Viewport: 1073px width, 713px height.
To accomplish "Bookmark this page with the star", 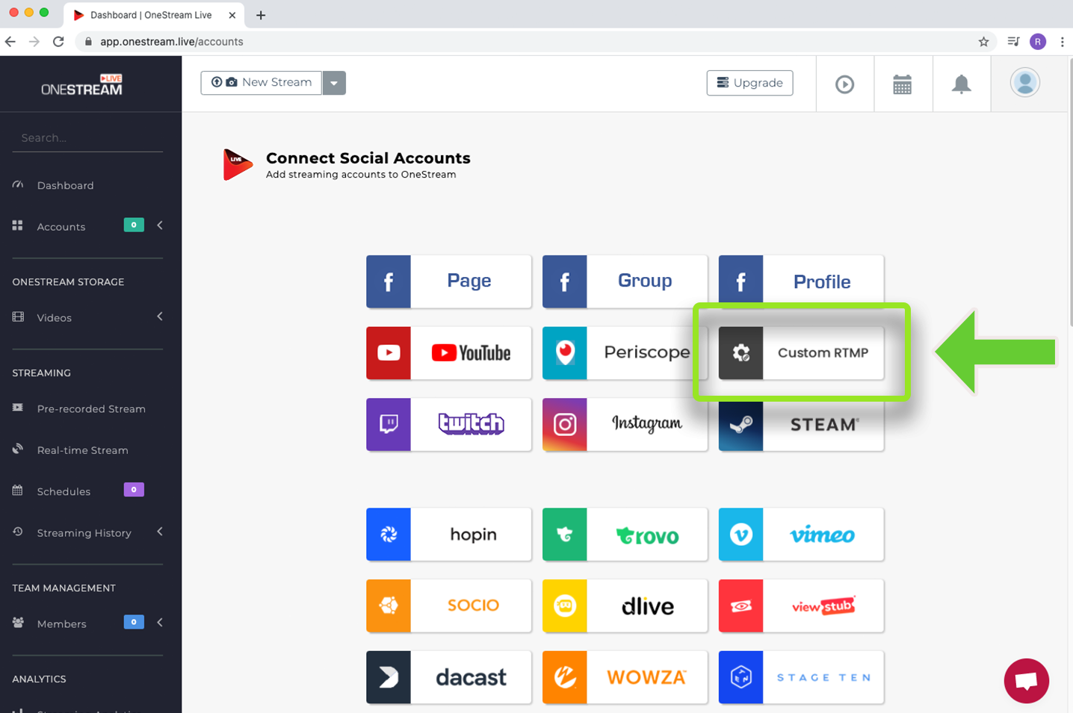I will (983, 42).
